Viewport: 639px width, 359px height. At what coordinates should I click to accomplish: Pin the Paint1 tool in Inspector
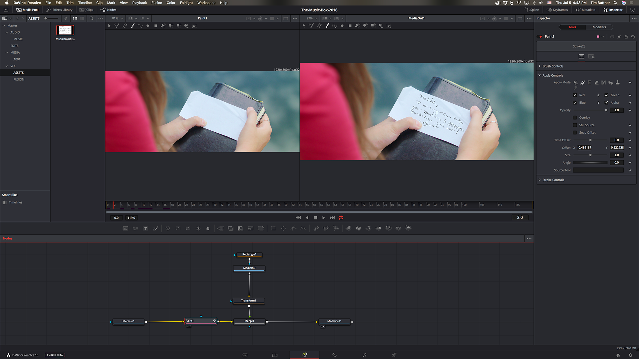pos(619,37)
